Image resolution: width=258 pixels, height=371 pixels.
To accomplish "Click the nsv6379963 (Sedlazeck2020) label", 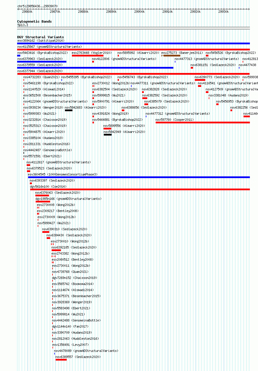I will coord(40,59).
